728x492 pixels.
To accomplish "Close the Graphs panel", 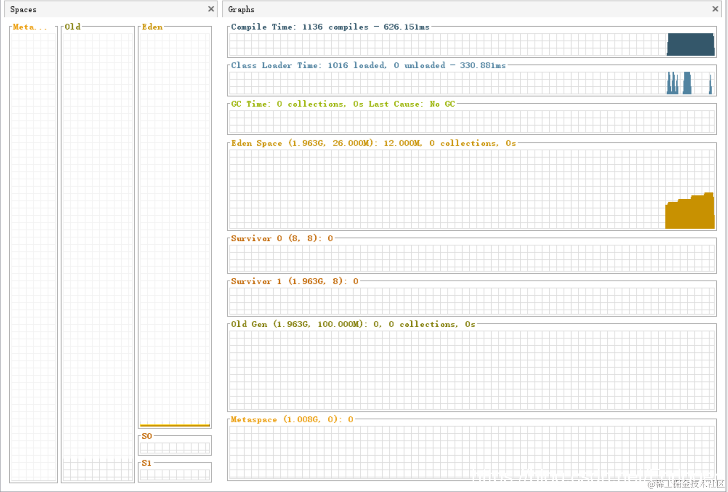I will point(715,9).
